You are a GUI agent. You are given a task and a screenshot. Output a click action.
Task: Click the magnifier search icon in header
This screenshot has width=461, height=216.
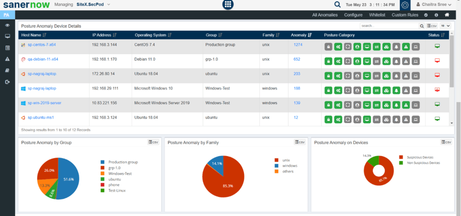tap(337, 5)
